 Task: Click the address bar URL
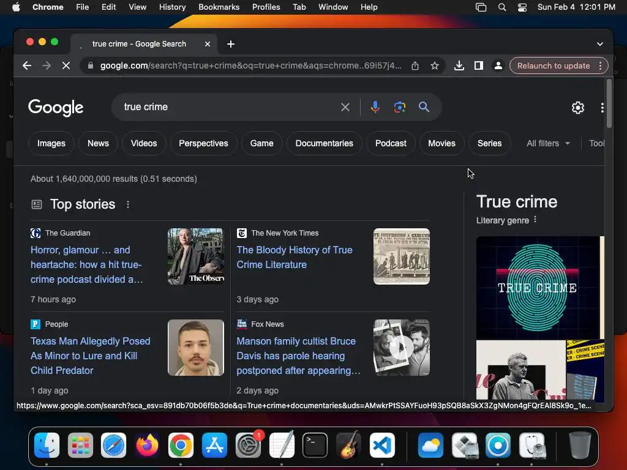[x=250, y=65]
